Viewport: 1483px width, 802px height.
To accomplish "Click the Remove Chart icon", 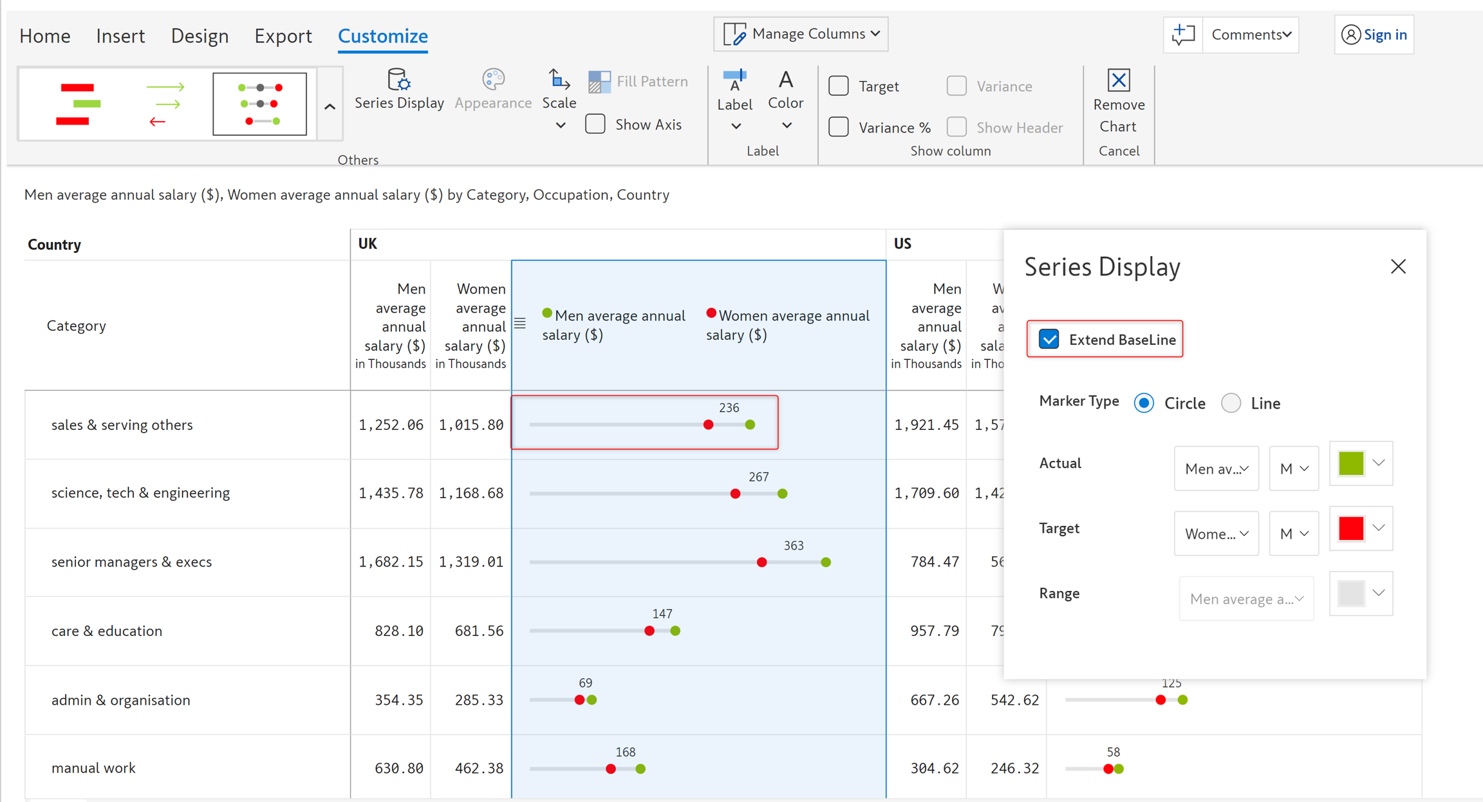I will pos(1118,81).
